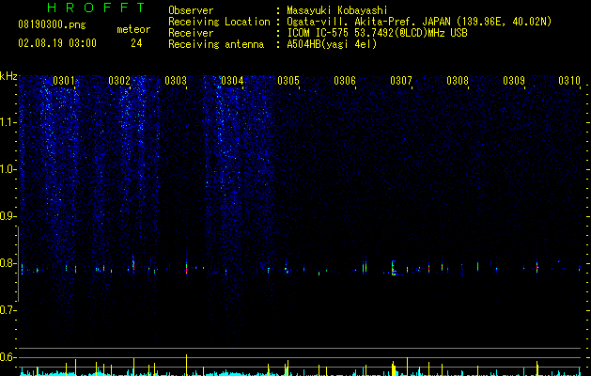This screenshot has width=591, height=376.
Task: Click the 0301 time marker
Action: coord(63,81)
